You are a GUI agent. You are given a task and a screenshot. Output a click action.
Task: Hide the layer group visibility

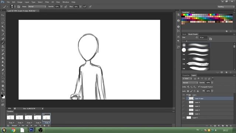pyautogui.click(x=184, y=95)
